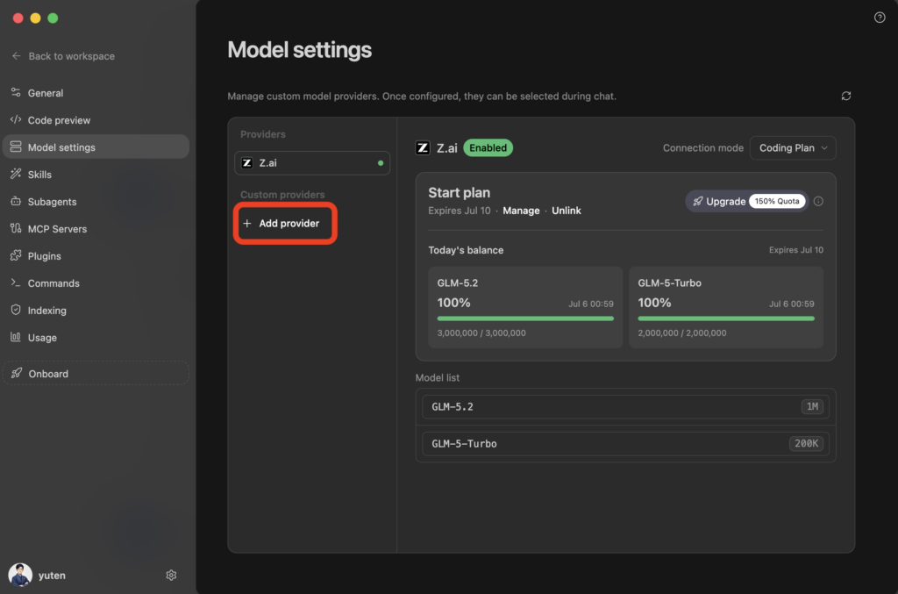This screenshot has width=898, height=594.
Task: Click the General sliders icon
Action: tap(16, 92)
